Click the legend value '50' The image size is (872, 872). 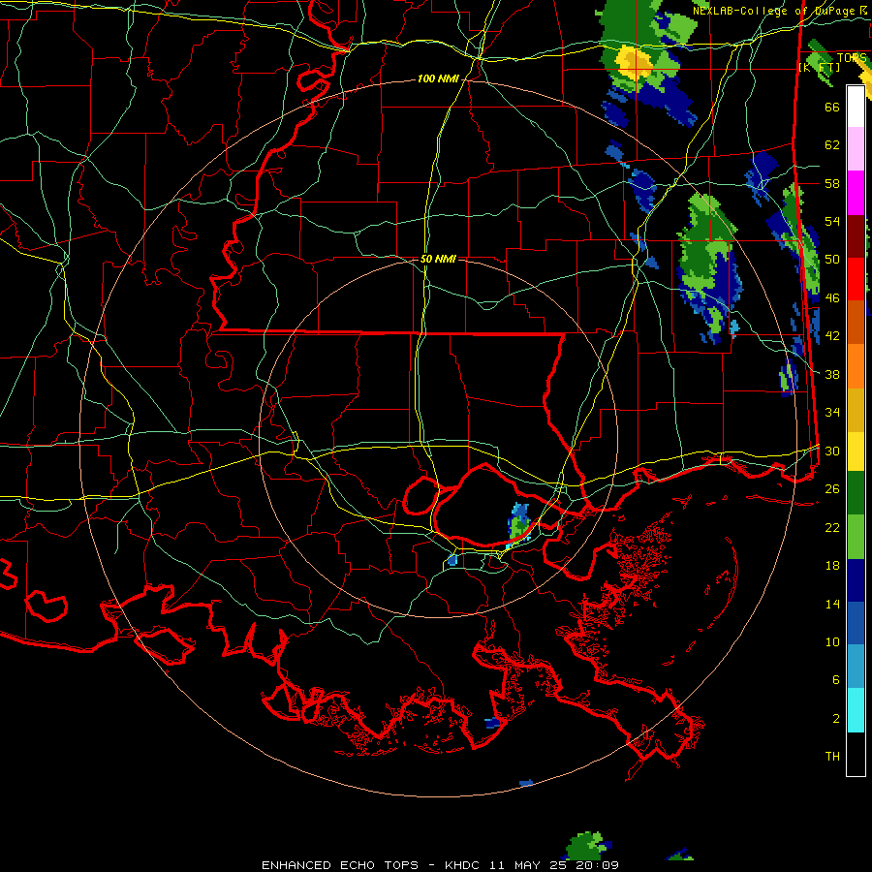coord(832,260)
